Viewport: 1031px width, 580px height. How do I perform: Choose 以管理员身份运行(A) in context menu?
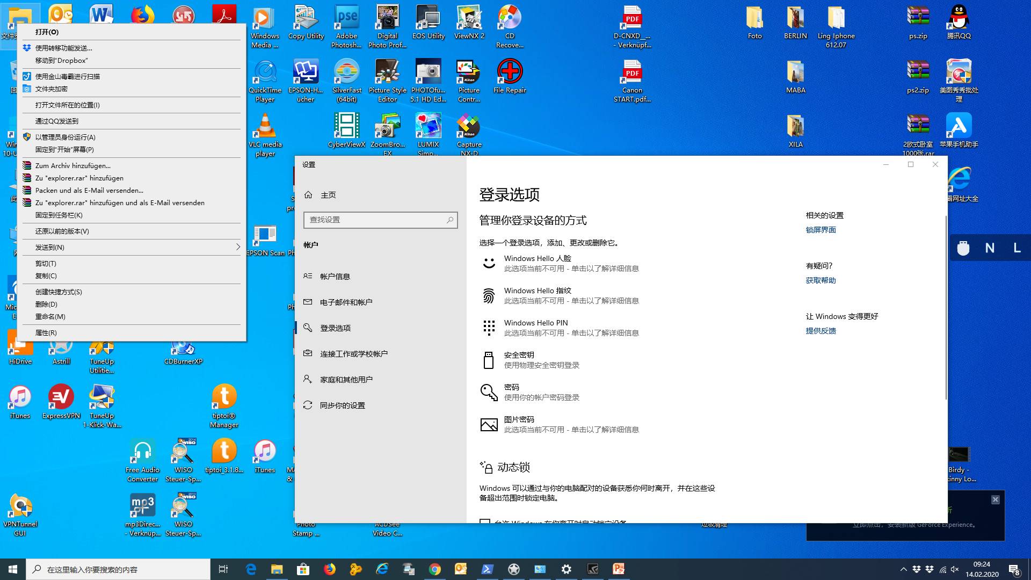point(132,137)
